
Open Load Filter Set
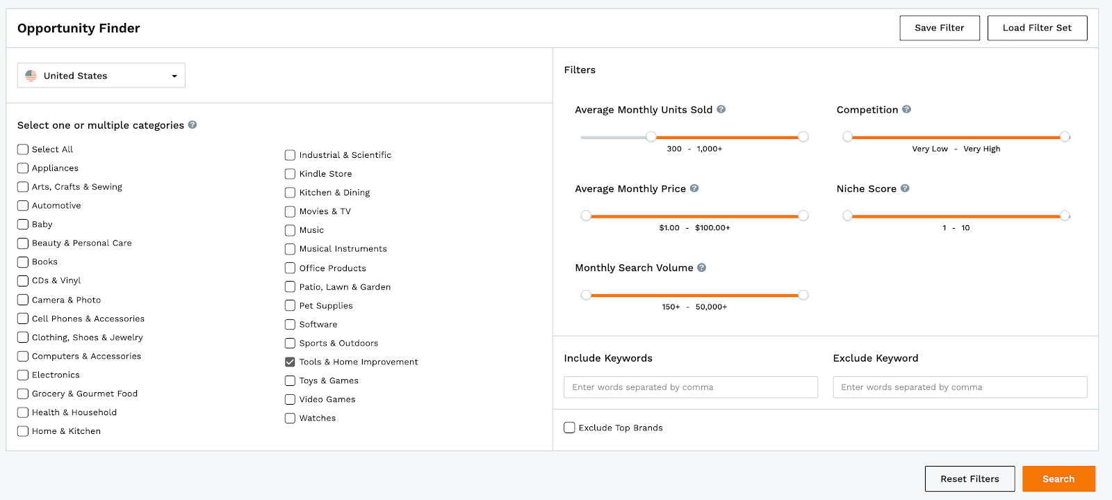1037,28
